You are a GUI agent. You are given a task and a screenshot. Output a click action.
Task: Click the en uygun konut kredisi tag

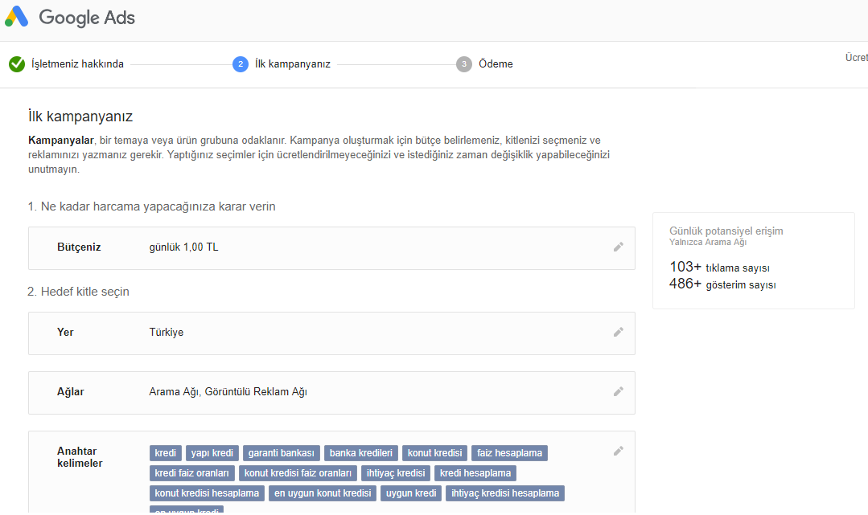(323, 493)
